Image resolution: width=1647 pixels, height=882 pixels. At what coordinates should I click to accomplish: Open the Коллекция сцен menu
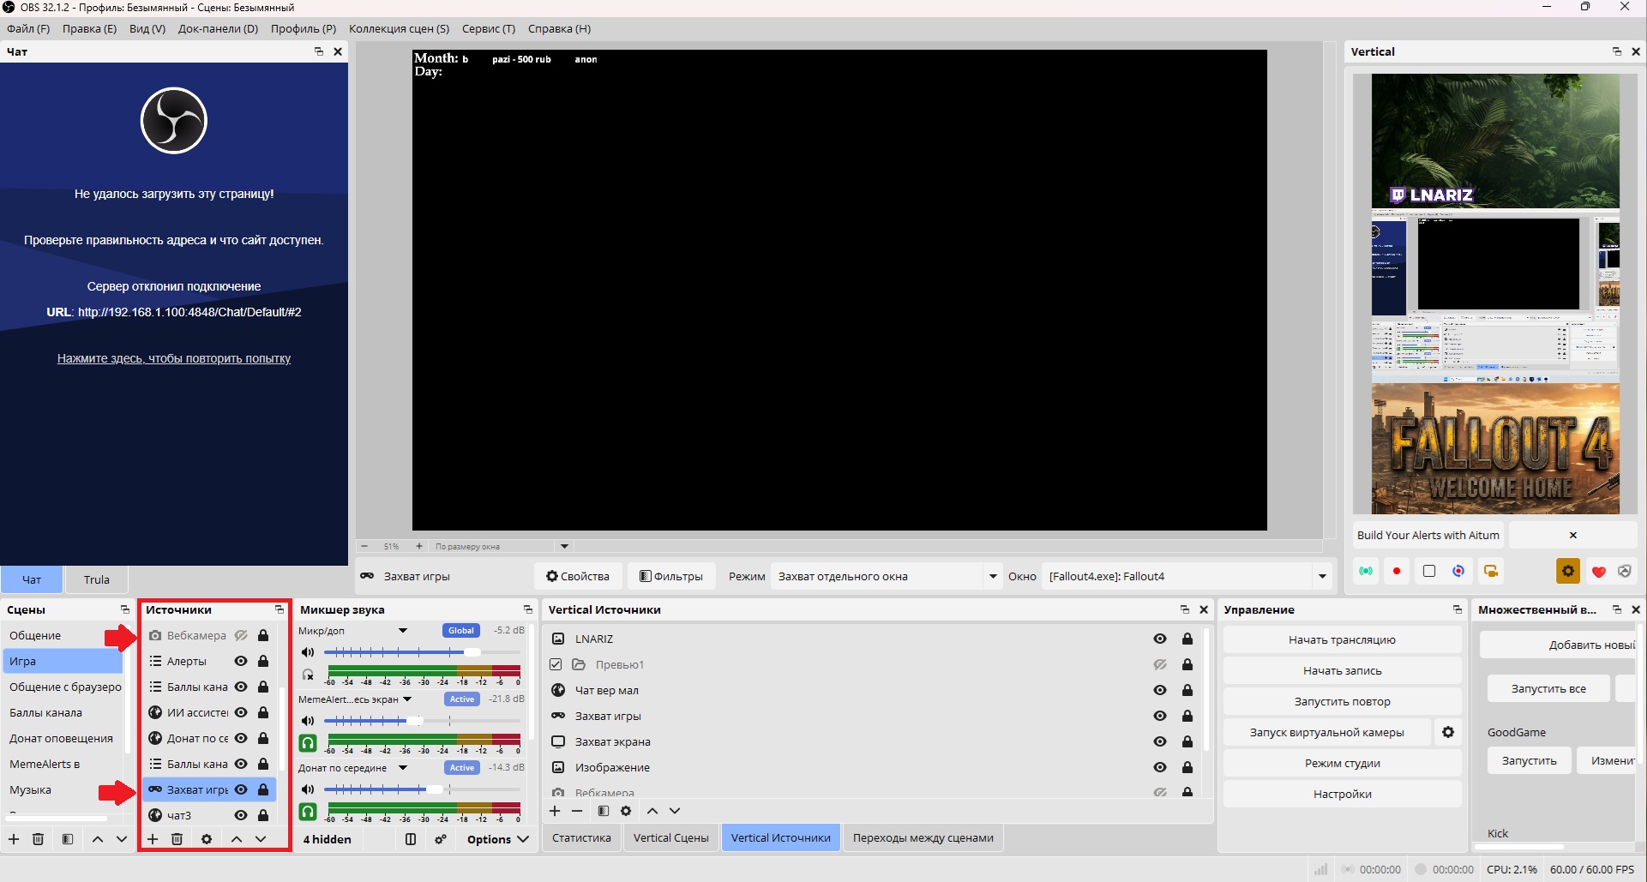[x=399, y=28]
